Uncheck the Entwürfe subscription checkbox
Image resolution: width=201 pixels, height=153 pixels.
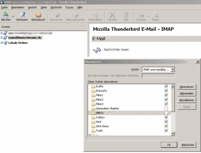click(166, 91)
